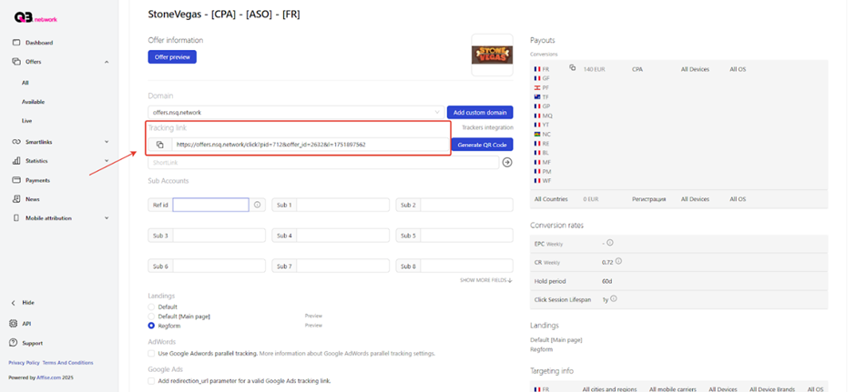This screenshot has height=392, width=856.
Task: Click the Add custom domain button
Action: [480, 112]
